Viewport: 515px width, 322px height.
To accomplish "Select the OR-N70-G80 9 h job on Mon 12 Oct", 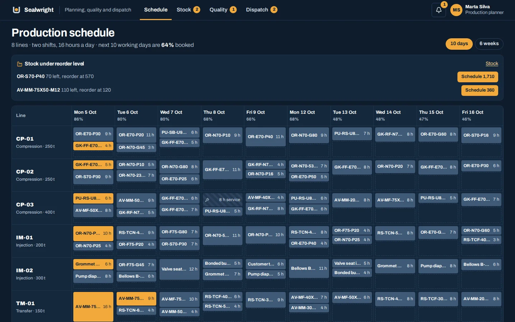I will tap(309, 135).
